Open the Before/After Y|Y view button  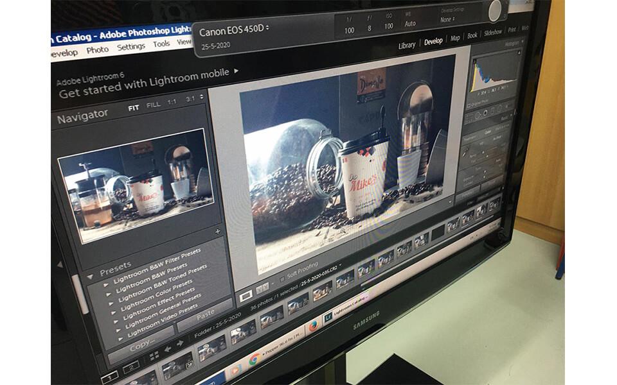262,289
